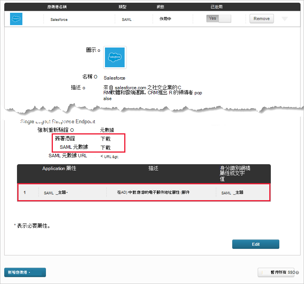Viewport: 304px width, 284px height.
Task: Click the Salesforce value next to 名稱
Action: [x=115, y=78]
